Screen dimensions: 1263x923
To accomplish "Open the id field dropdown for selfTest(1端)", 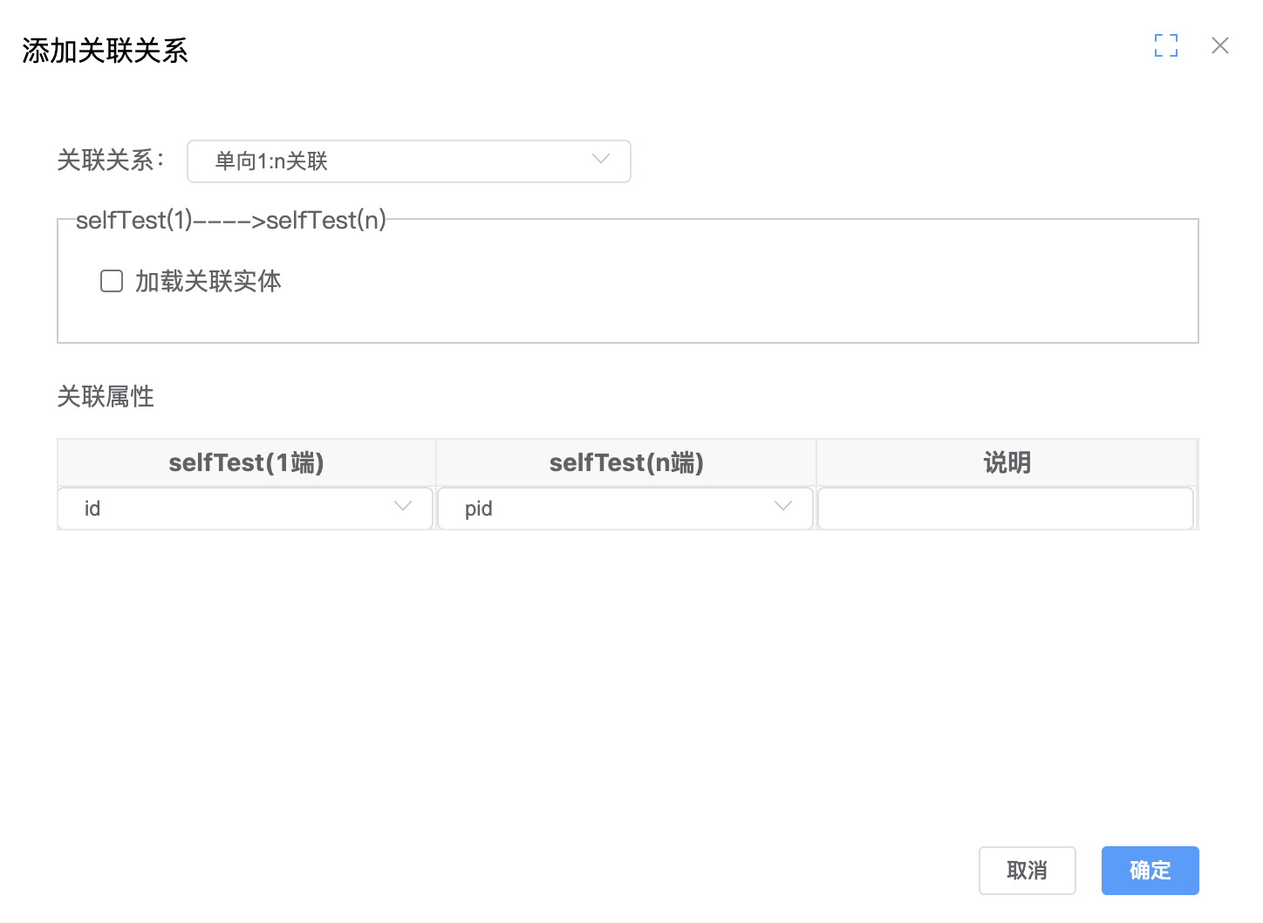I will [x=244, y=509].
